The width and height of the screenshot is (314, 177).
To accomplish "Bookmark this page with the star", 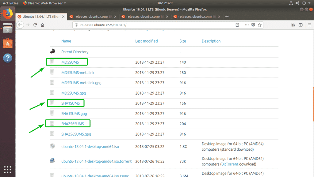I will (260, 25).
